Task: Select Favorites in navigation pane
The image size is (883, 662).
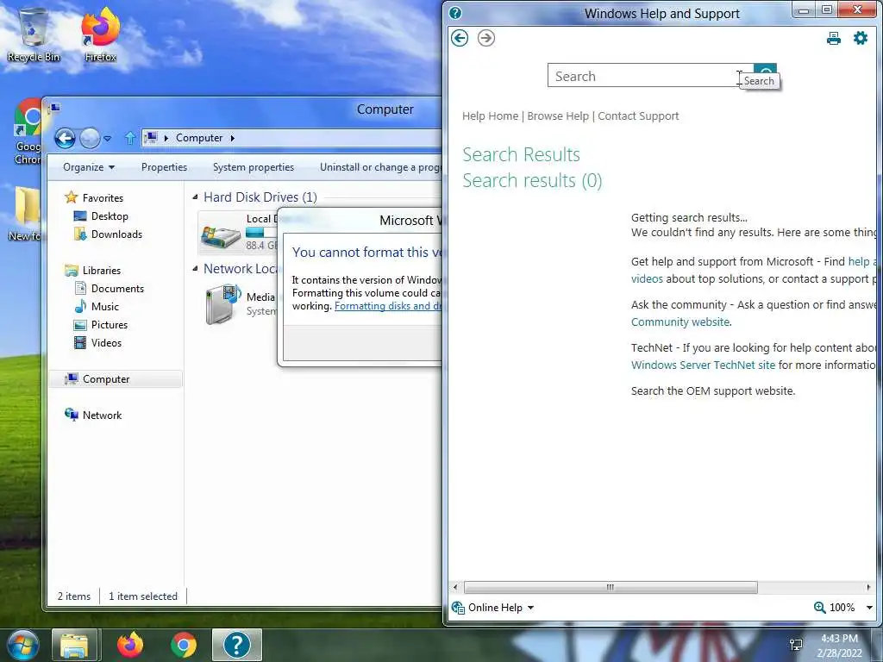Action: point(103,198)
